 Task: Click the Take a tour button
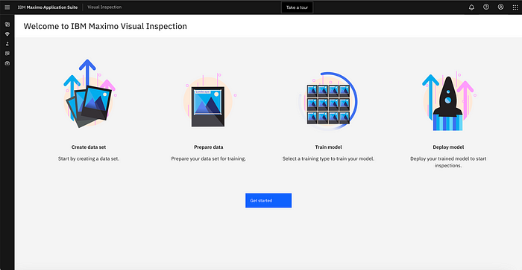pos(297,7)
